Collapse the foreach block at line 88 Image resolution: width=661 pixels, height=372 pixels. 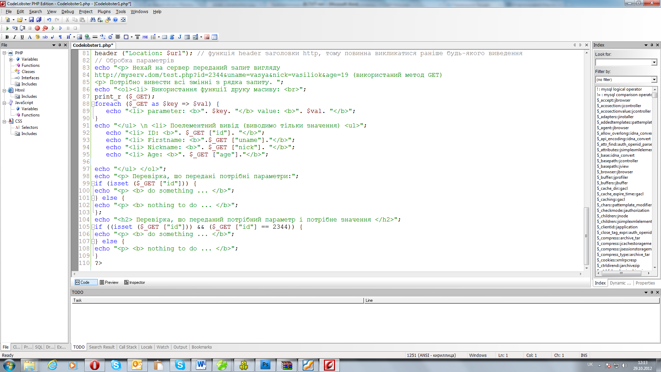click(x=93, y=104)
